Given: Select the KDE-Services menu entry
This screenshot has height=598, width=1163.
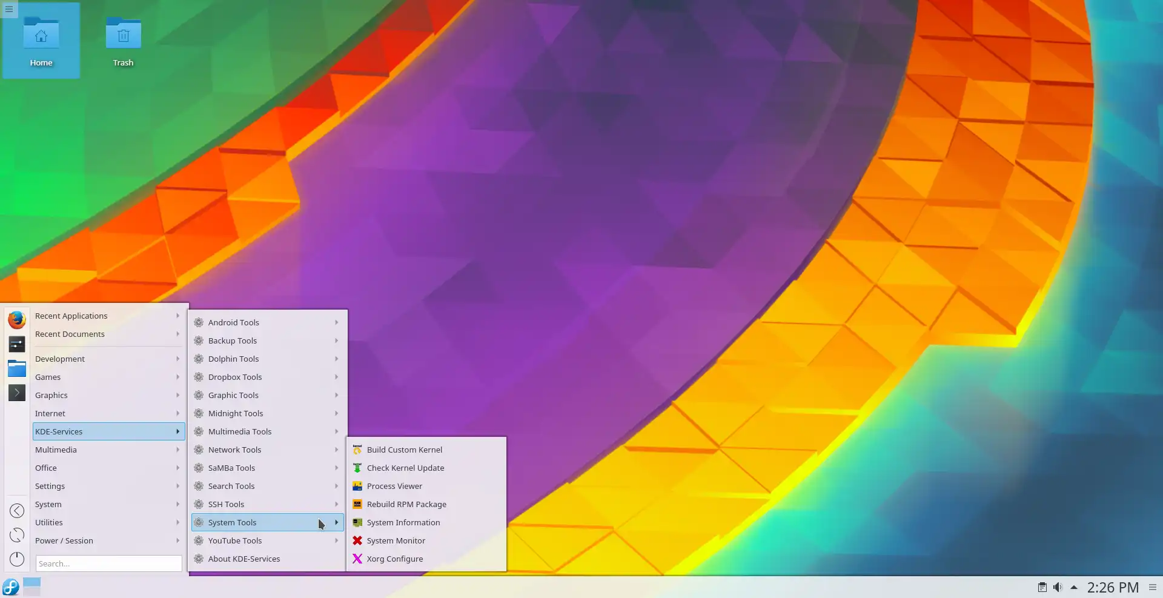Looking at the screenshot, I should point(108,431).
